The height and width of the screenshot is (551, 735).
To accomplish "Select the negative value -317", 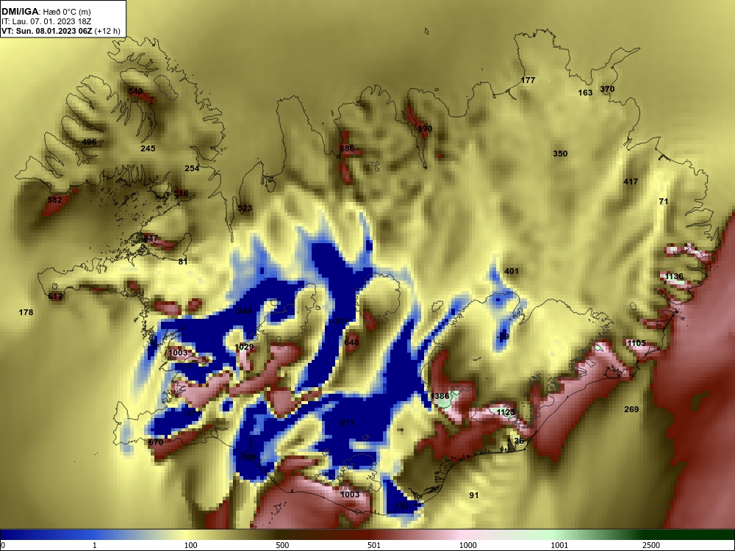I will [341, 322].
